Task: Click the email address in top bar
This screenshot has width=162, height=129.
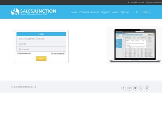Action: point(154,3)
